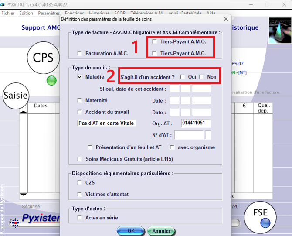Screen dimensions: 292x236
Task: Click the FSE circle icon
Action: pos(264,215)
